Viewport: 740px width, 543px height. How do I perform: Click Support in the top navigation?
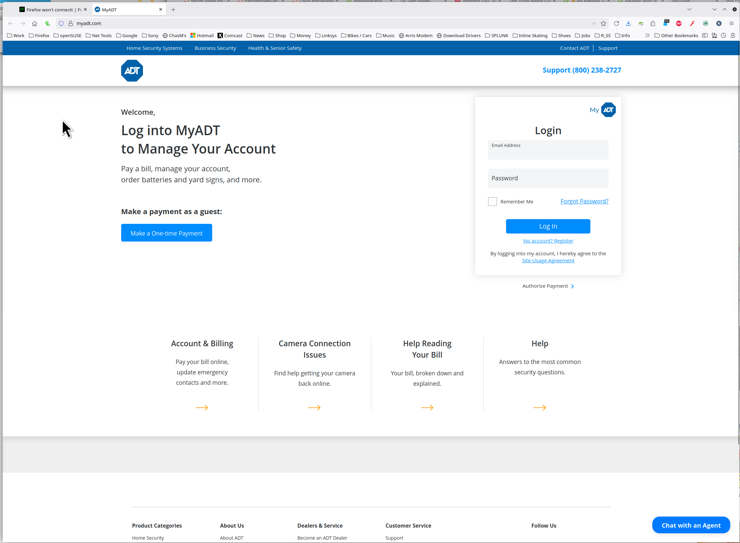click(608, 48)
